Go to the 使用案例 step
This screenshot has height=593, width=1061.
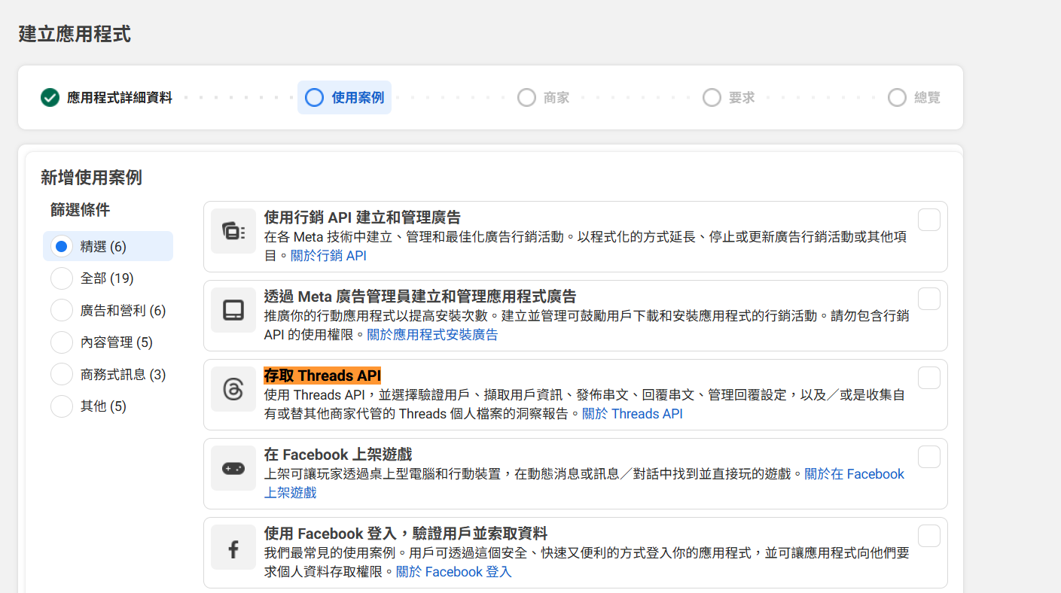345,98
